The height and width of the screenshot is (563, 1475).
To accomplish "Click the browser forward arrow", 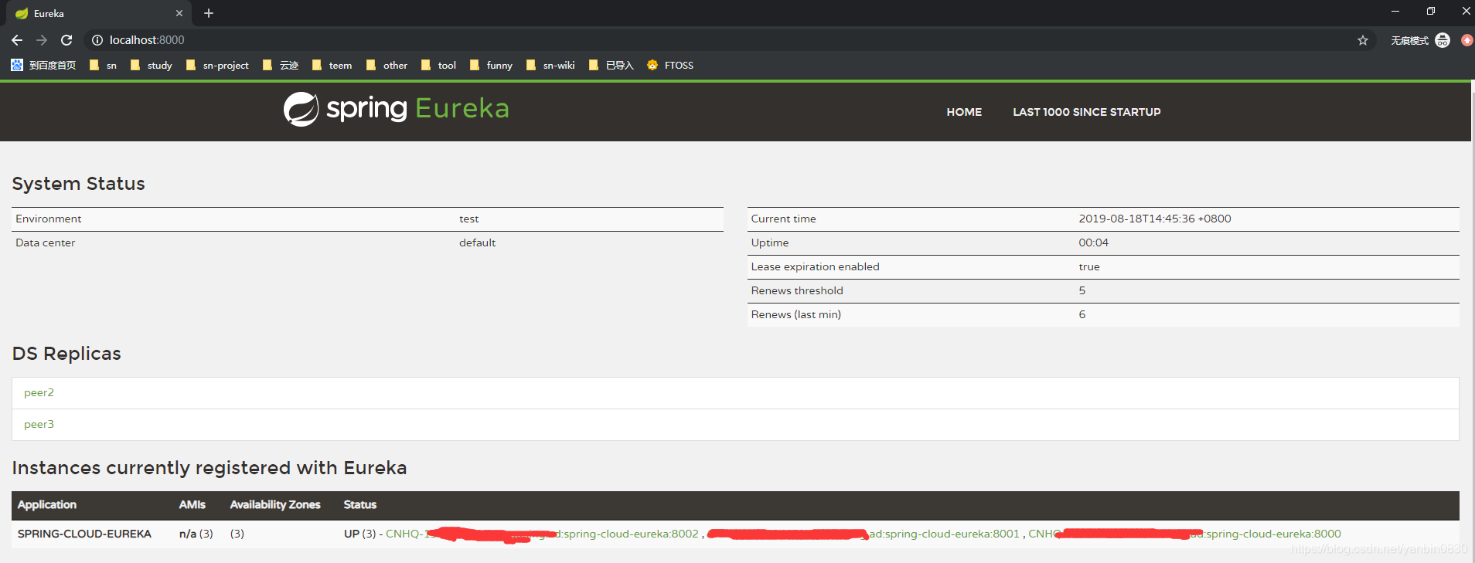I will pyautogui.click(x=42, y=40).
